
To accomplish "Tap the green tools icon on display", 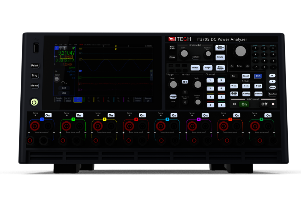I will 73,48.
